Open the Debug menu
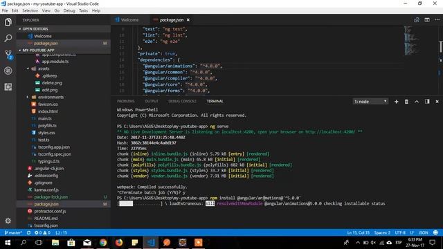This screenshot has width=443, height=249. coord(69,11)
